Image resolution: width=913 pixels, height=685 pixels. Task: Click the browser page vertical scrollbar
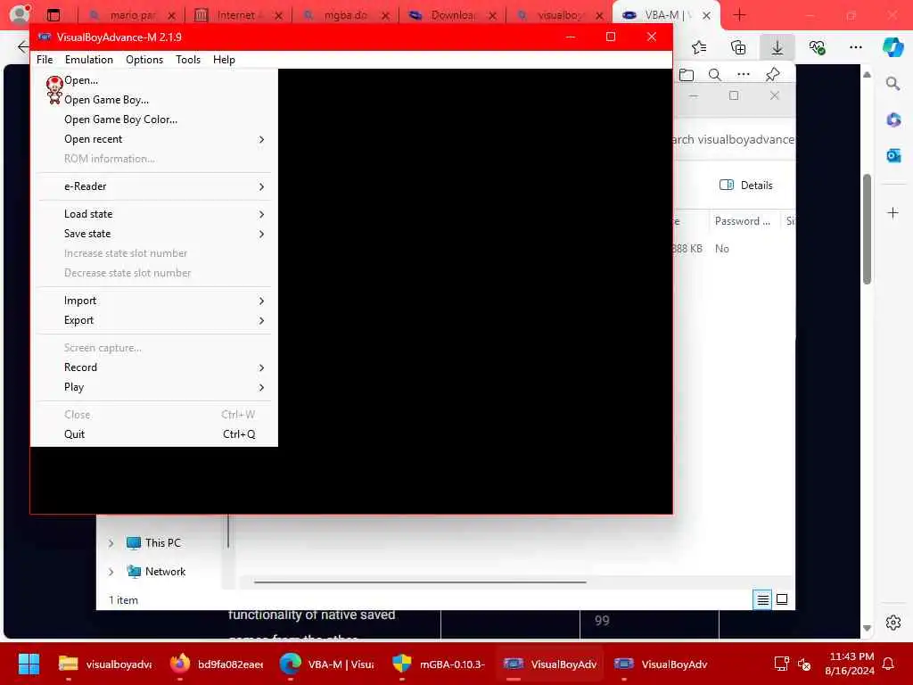tap(867, 229)
